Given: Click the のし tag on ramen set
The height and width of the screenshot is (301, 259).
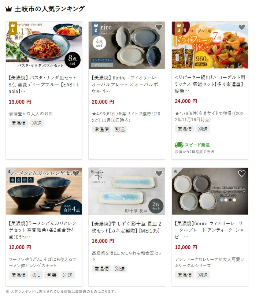Looking at the screenshot, I should pyautogui.click(x=36, y=275).
